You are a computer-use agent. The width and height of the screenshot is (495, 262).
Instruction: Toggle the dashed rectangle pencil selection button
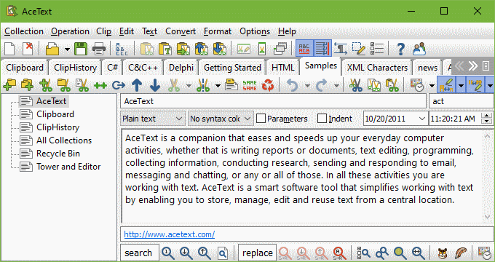(x=359, y=49)
